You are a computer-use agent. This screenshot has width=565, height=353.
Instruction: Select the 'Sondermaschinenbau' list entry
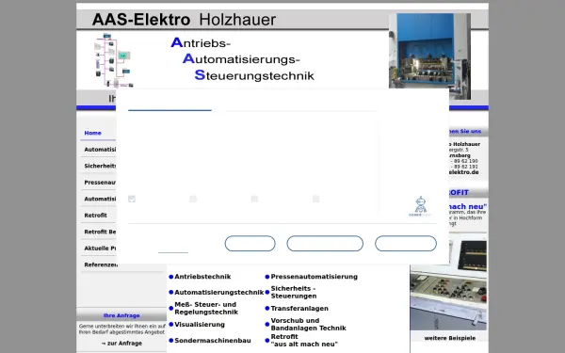(x=213, y=341)
